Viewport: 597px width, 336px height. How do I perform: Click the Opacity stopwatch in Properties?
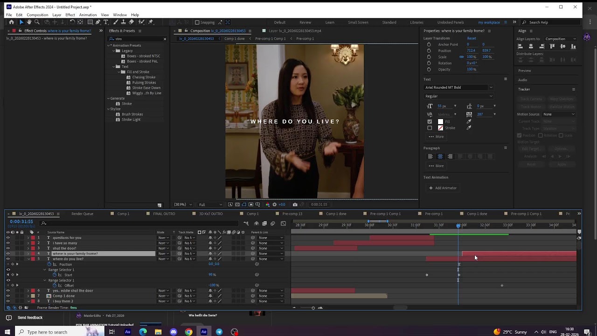429,69
